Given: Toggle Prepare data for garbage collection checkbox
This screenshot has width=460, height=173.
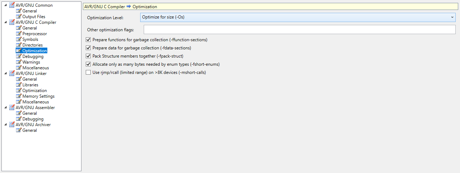Looking at the screenshot, I should (x=89, y=48).
